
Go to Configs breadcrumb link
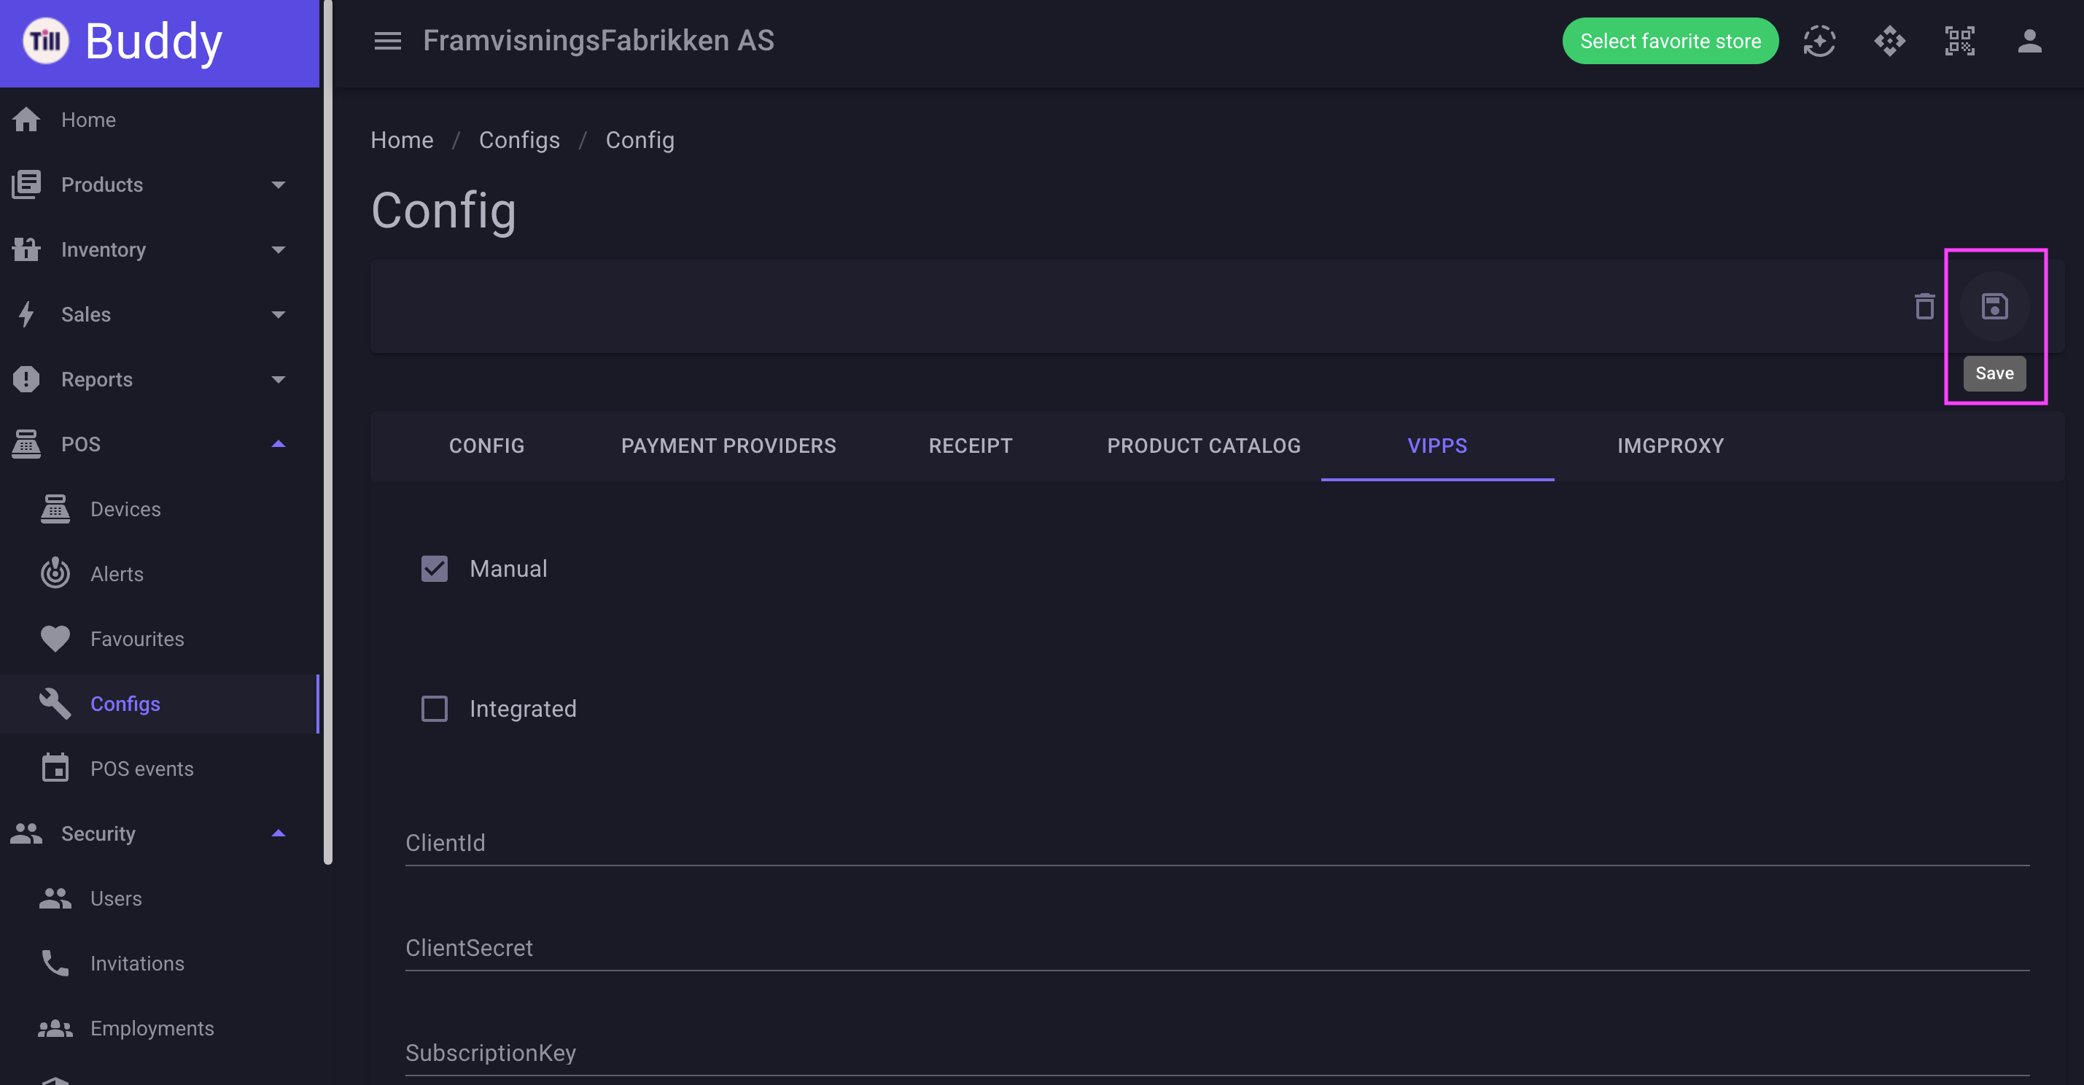(519, 140)
